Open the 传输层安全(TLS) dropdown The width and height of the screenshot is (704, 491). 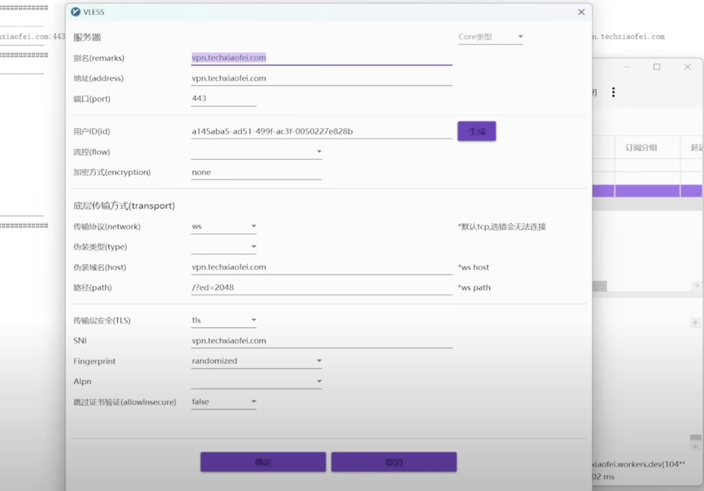tap(224, 320)
